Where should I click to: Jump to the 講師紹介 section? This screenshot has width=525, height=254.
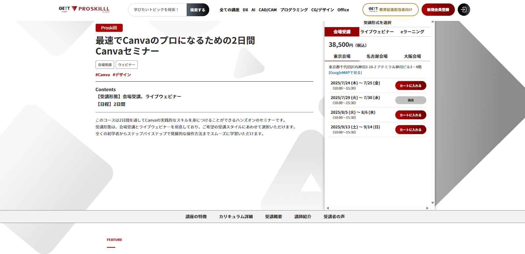(x=303, y=217)
